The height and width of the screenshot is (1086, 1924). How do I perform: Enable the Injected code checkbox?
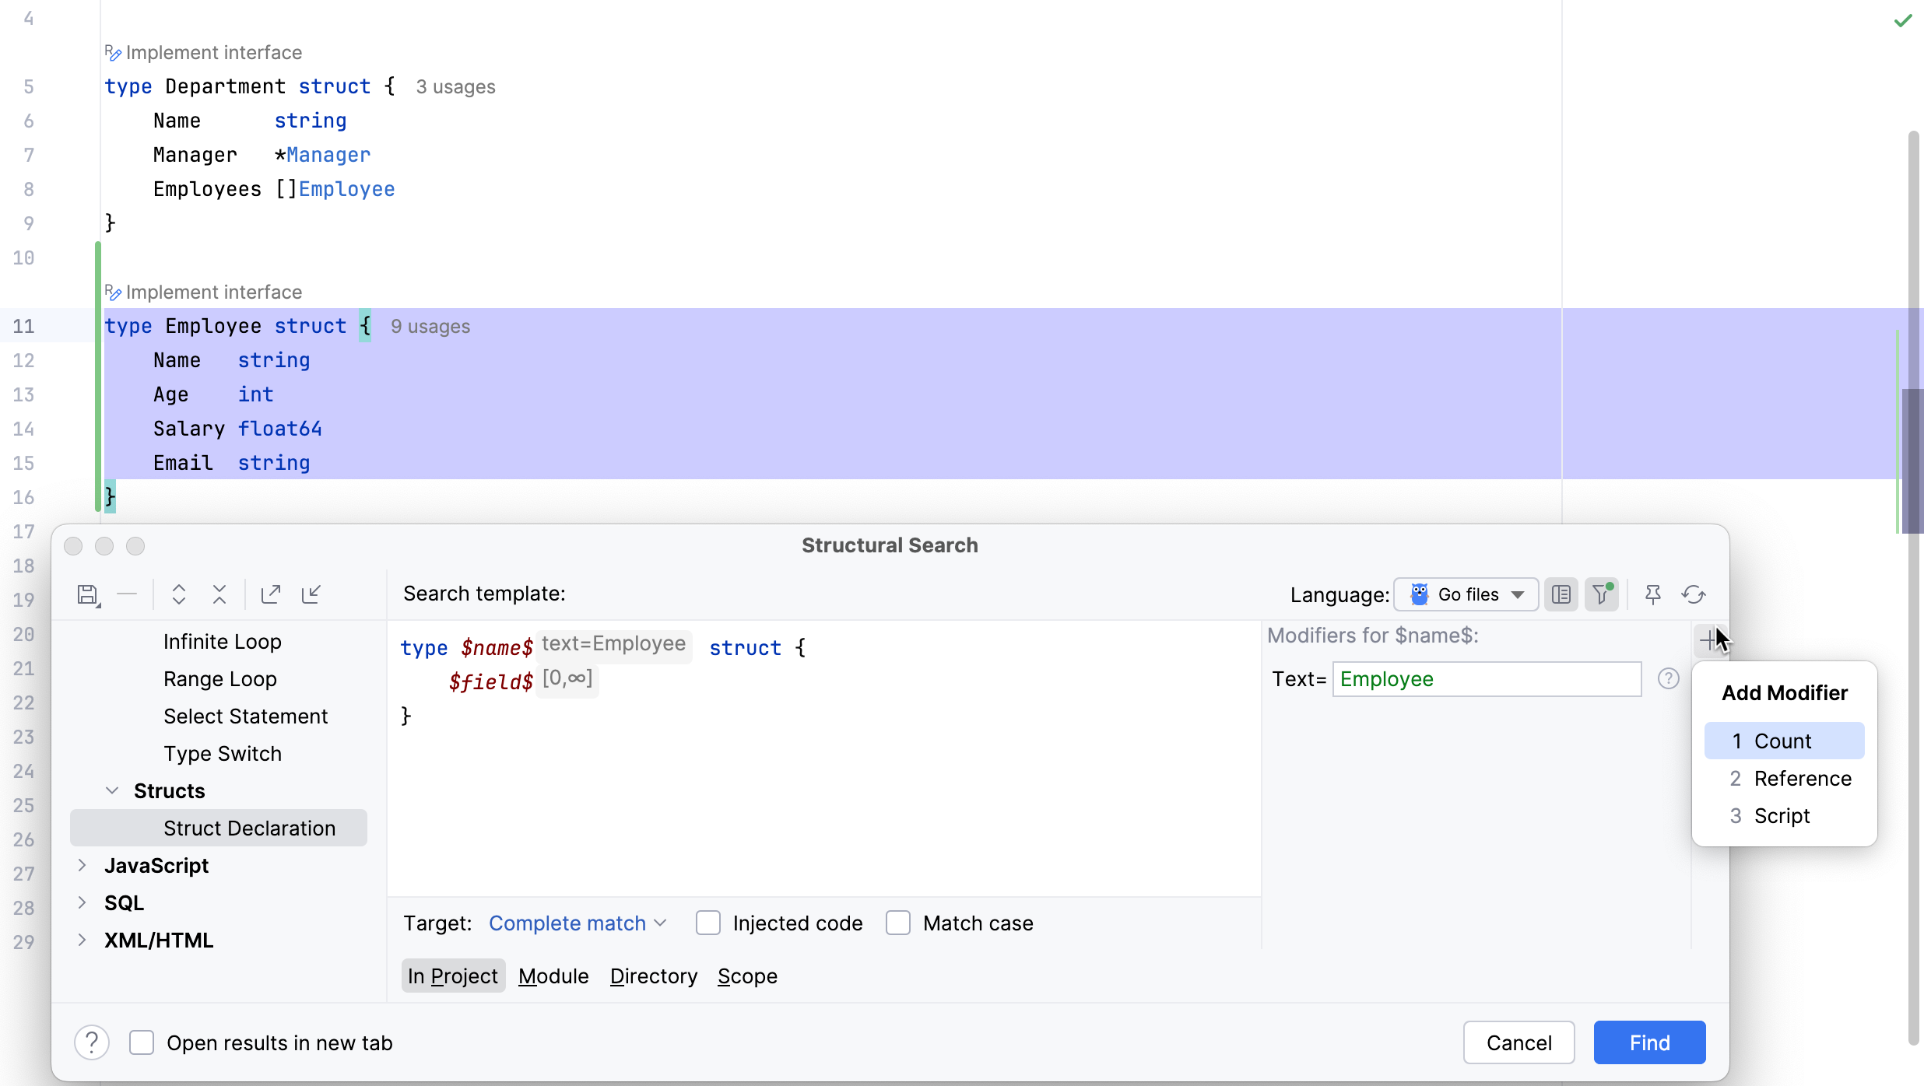(707, 923)
